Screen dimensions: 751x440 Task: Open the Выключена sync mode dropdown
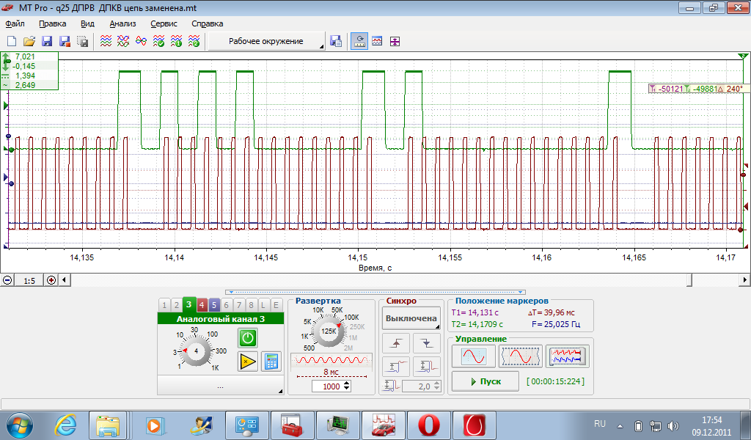tap(411, 318)
